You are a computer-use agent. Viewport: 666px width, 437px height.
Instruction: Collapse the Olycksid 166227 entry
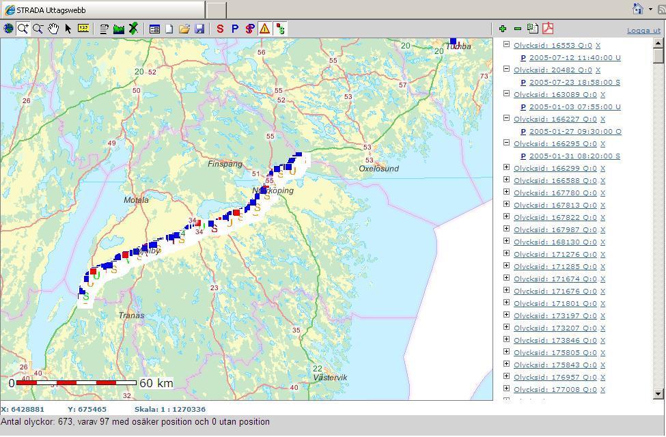506,118
